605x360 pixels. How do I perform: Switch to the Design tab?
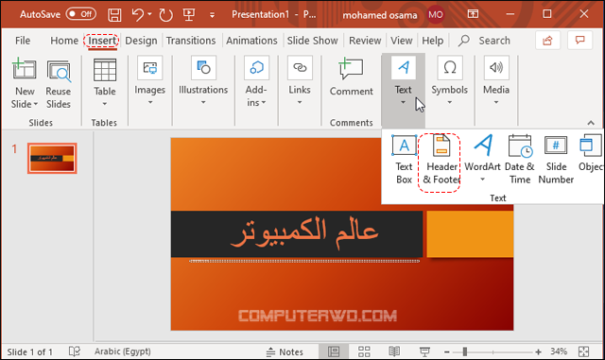pos(141,41)
